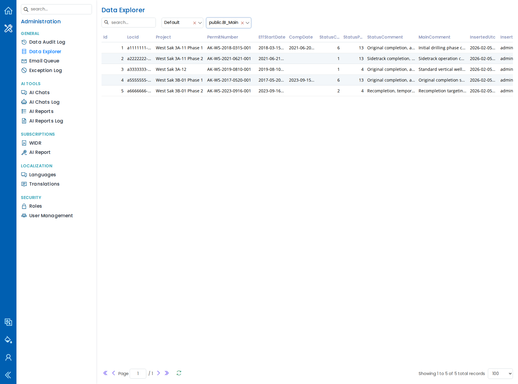The height and width of the screenshot is (384, 518).
Task: Go to the Home icon in the blue rail
Action: [x=8, y=10]
